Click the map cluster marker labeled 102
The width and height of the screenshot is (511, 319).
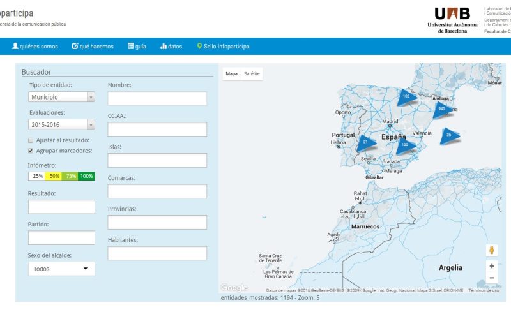[x=406, y=98]
